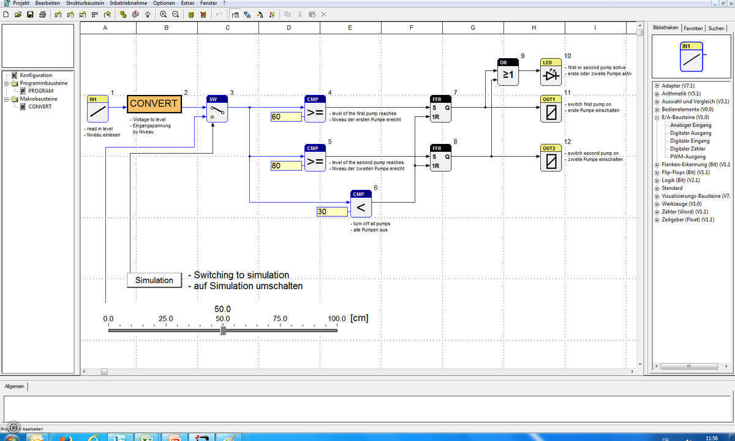Click the New project toolbar icon

coord(6,14)
